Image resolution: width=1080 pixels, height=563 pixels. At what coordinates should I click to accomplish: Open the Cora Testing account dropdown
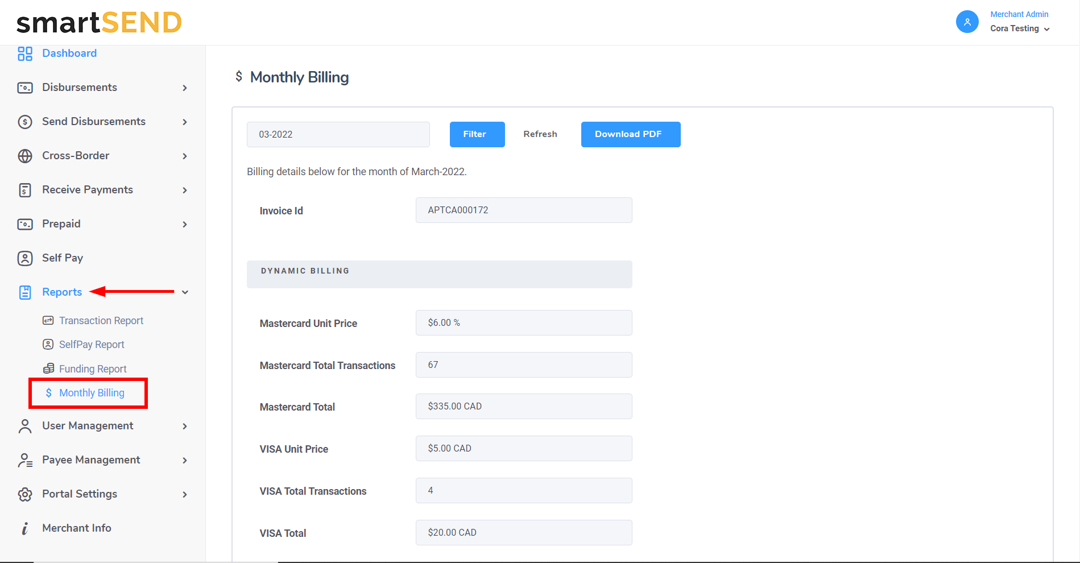click(x=1020, y=28)
